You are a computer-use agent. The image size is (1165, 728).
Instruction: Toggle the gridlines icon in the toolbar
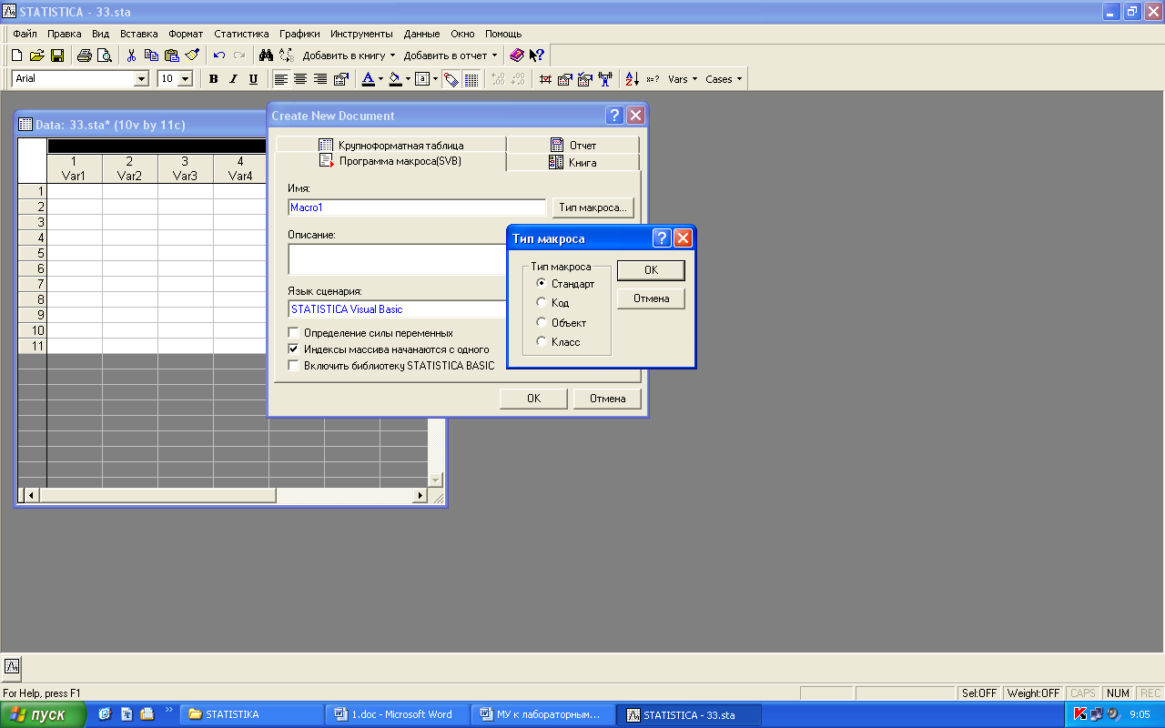471,79
